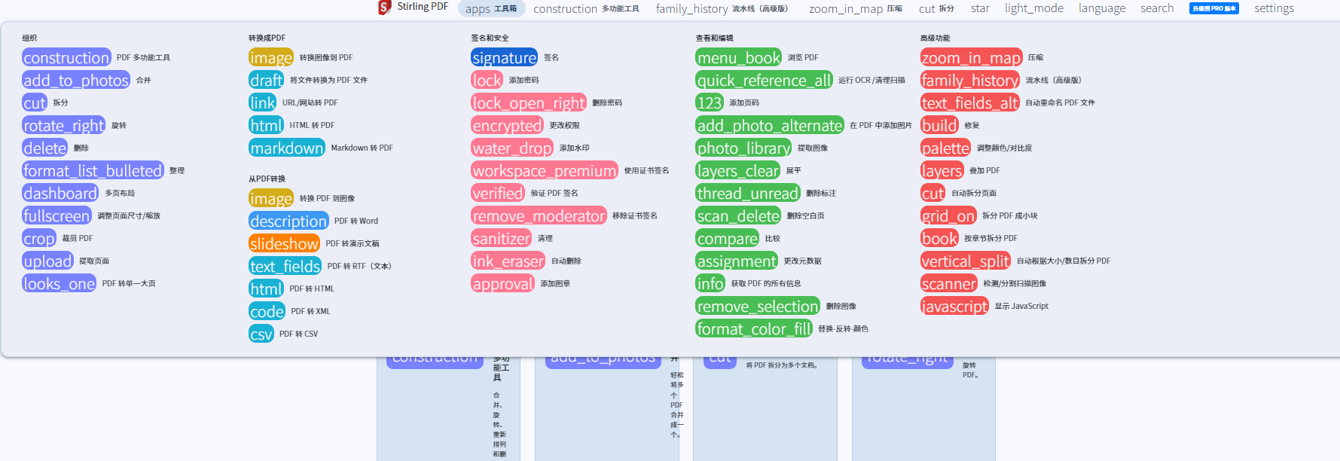The image size is (1340, 461).
Task: Toggle the light_mode theme switch
Action: [x=1033, y=8]
